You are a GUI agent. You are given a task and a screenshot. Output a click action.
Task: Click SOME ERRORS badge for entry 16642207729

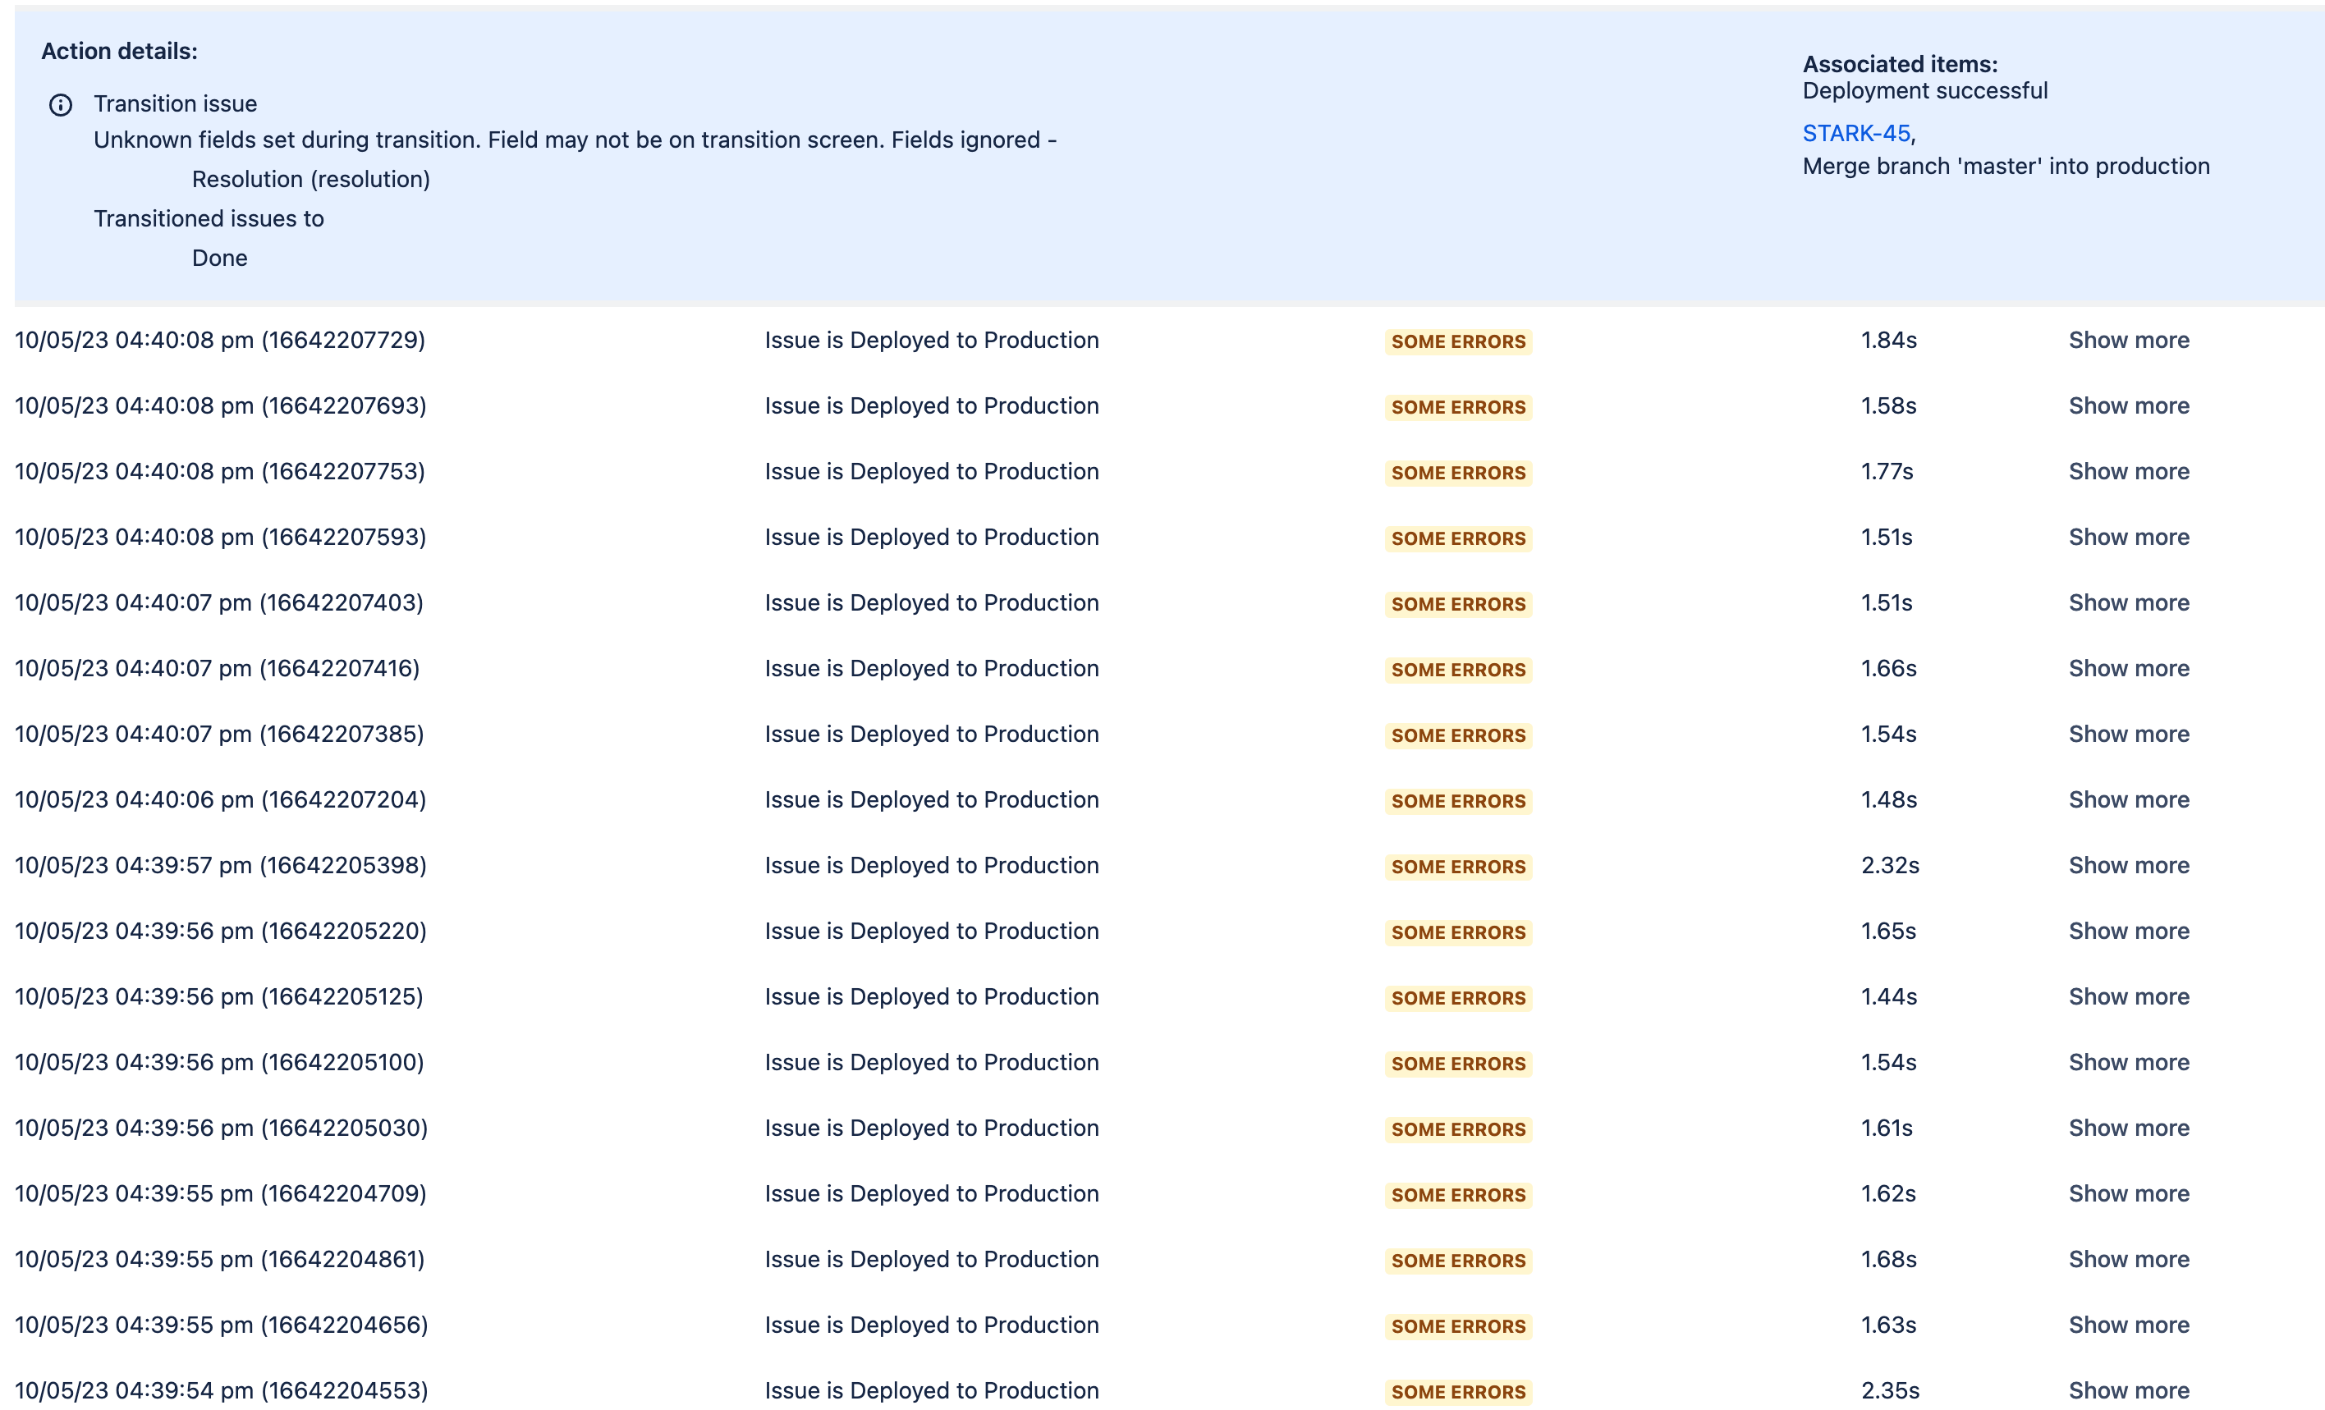pos(1458,341)
